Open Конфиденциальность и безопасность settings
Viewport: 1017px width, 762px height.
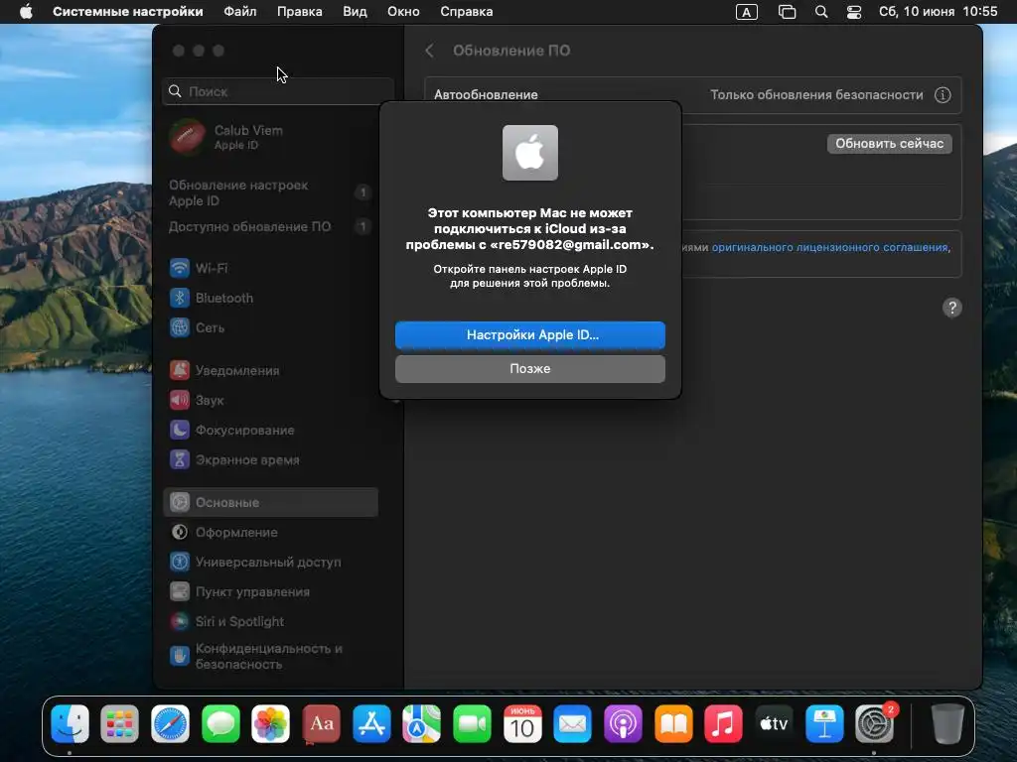click(x=270, y=656)
